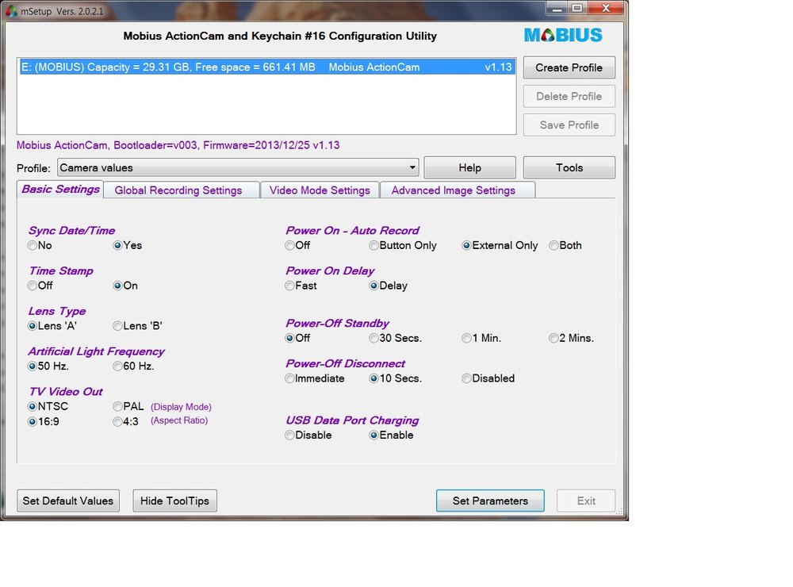Click the Mobius logo
Viewport: 793px width, 587px height.
click(563, 35)
